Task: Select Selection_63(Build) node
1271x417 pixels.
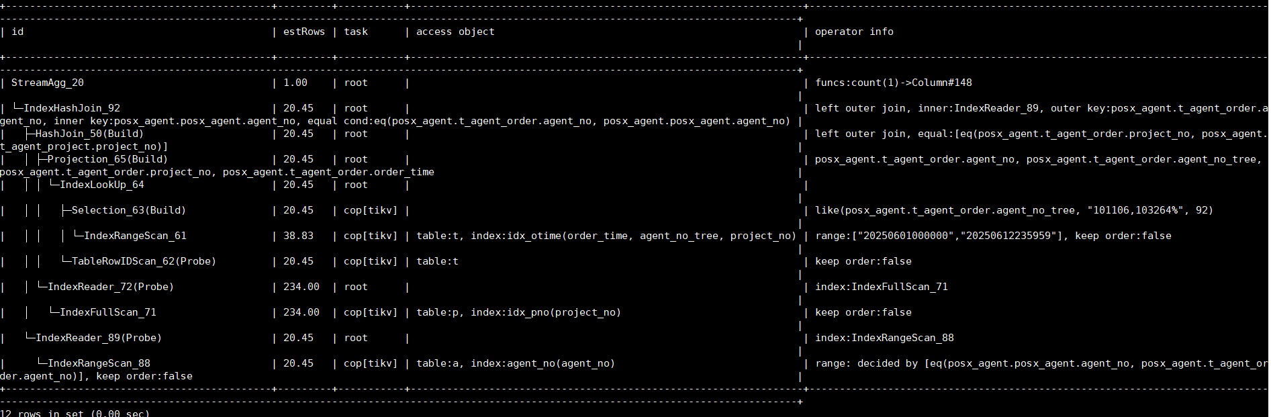Action: tap(129, 210)
